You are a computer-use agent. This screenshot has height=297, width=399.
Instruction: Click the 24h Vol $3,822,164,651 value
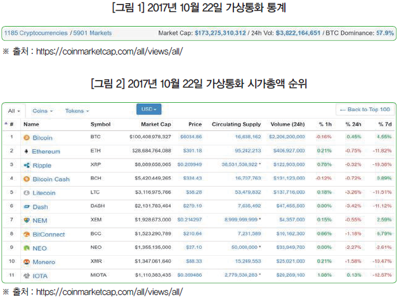(298, 33)
